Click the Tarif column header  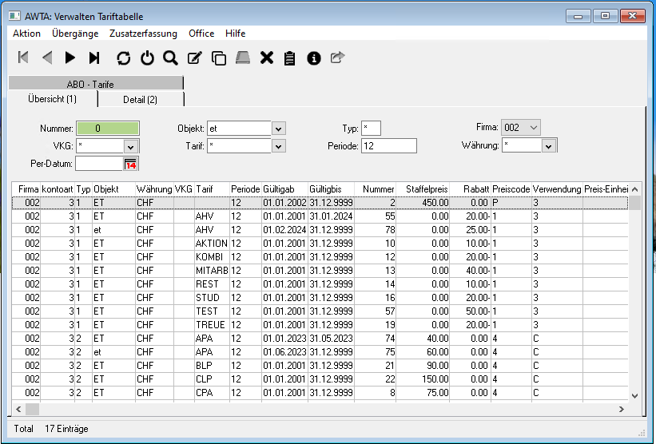click(x=205, y=189)
